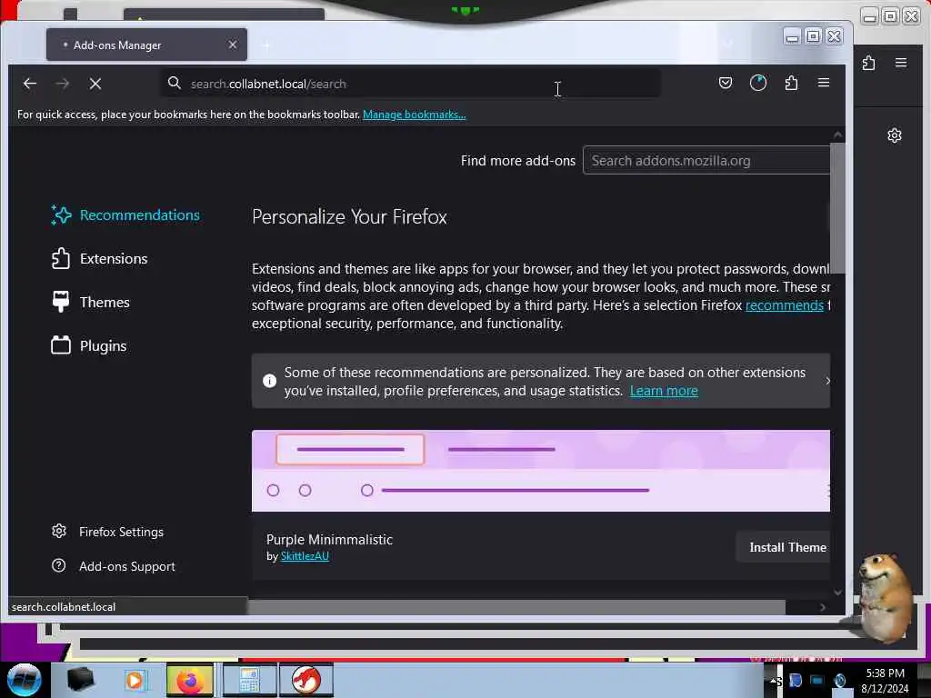The height and width of the screenshot is (698, 931).
Task: Click the Recommendations sparkle icon
Action: click(61, 214)
